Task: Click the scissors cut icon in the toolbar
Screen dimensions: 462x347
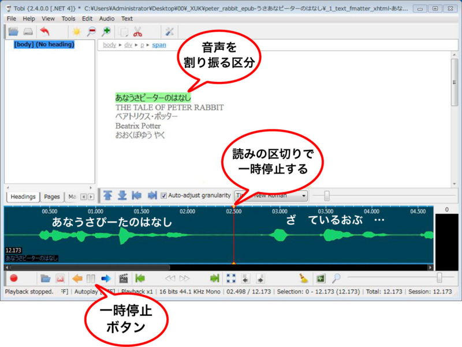Action: click(139, 30)
